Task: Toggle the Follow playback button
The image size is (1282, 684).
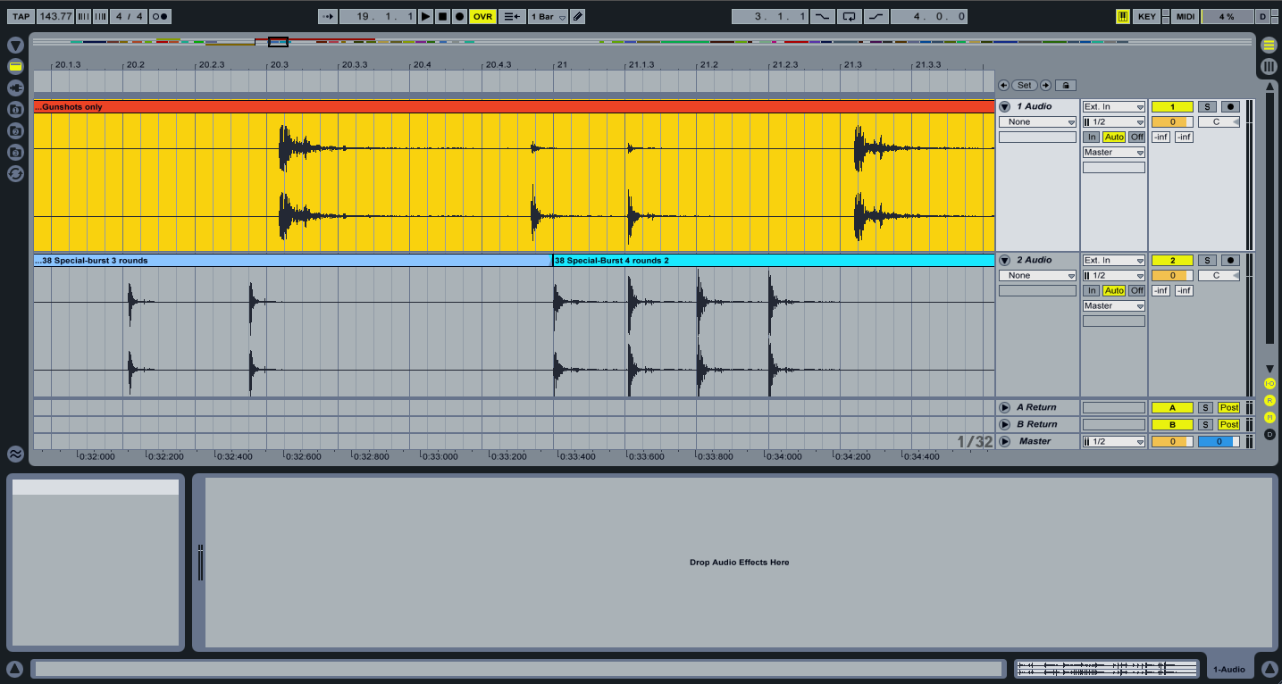Action: pos(328,16)
